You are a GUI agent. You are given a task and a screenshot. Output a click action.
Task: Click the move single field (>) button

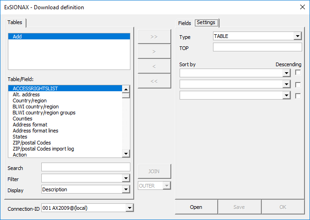[154, 51]
